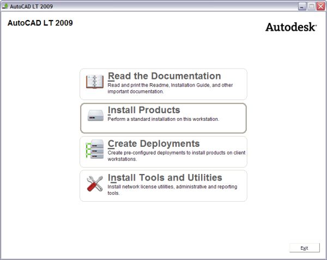Viewport: 327px width, 260px height.
Task: Click the AutoCAD LT 2009 page heading
Action: point(40,23)
